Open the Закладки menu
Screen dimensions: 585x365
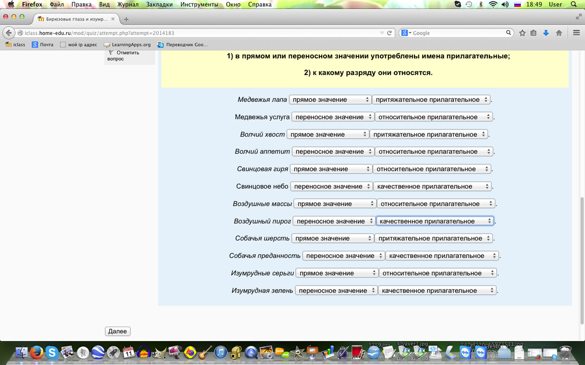point(159,4)
